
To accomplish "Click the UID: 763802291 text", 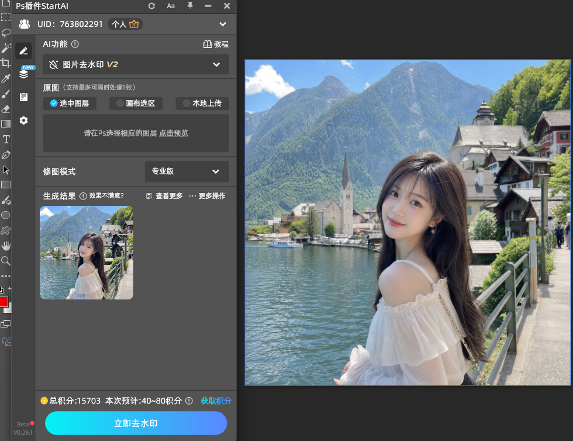I will coord(70,24).
